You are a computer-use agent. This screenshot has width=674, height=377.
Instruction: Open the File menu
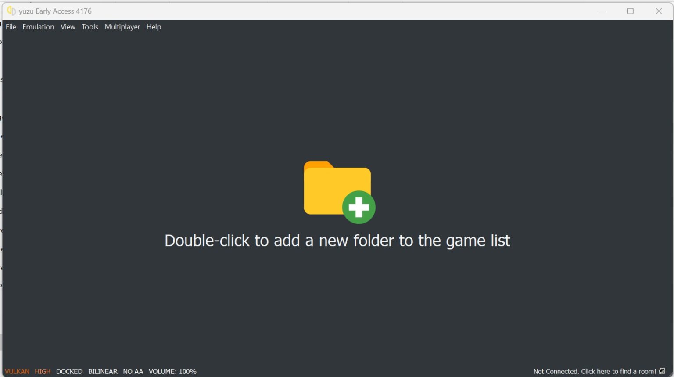point(11,27)
